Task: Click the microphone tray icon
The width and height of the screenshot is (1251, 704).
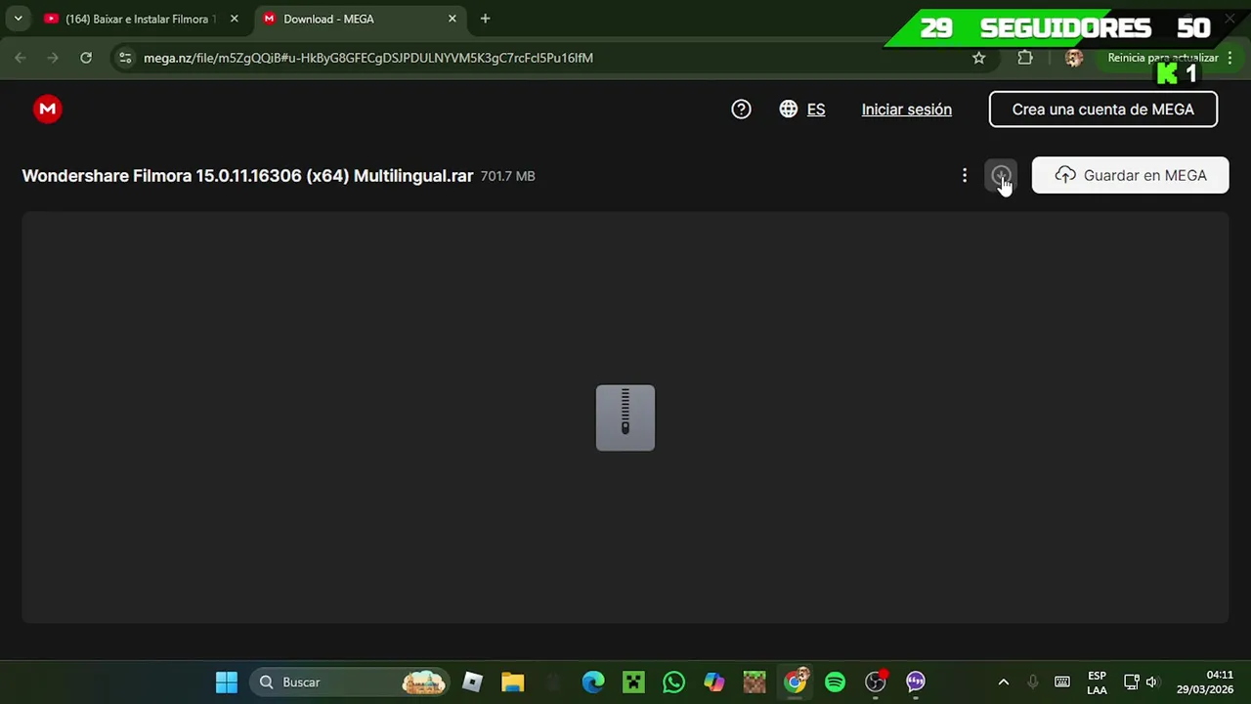Action: [x=1032, y=682]
